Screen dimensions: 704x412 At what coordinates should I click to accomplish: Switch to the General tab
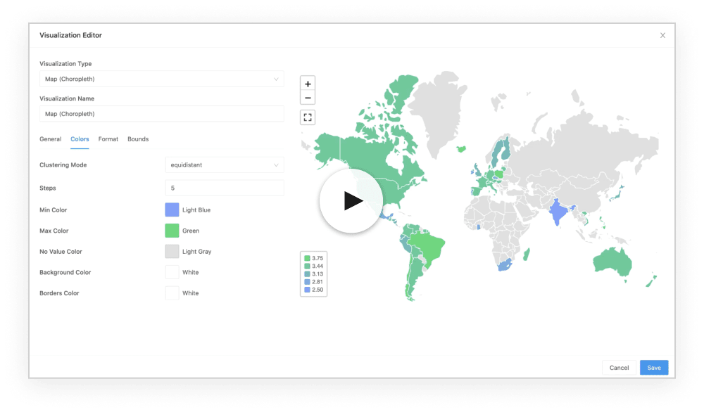pos(50,139)
